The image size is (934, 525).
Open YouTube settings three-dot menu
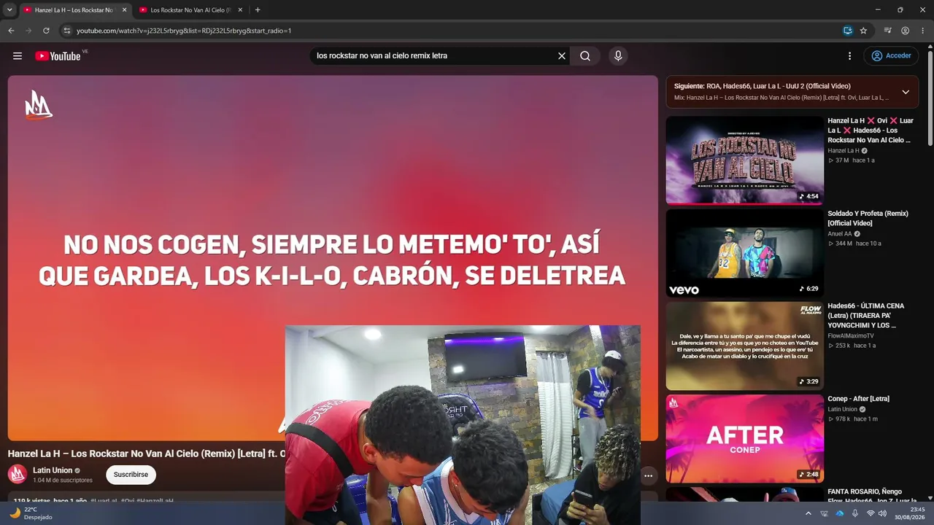tap(849, 56)
